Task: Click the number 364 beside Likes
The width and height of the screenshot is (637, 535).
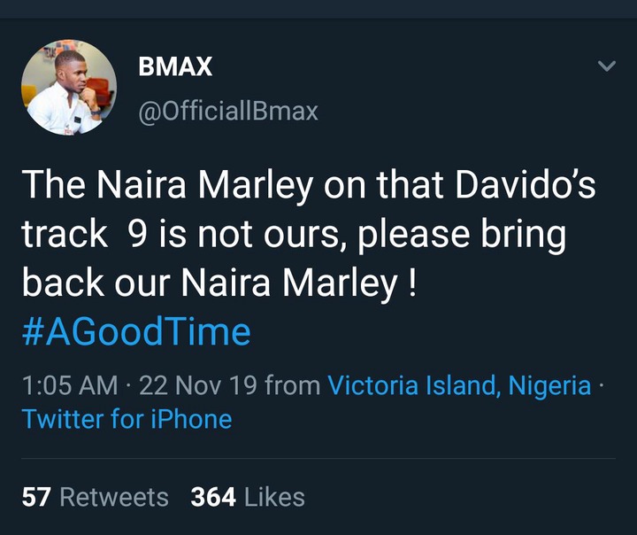Action: (213, 497)
